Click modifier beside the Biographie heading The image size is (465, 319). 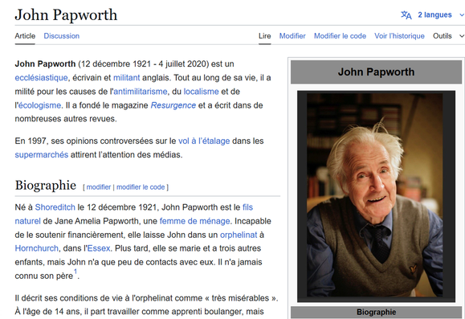pos(99,187)
